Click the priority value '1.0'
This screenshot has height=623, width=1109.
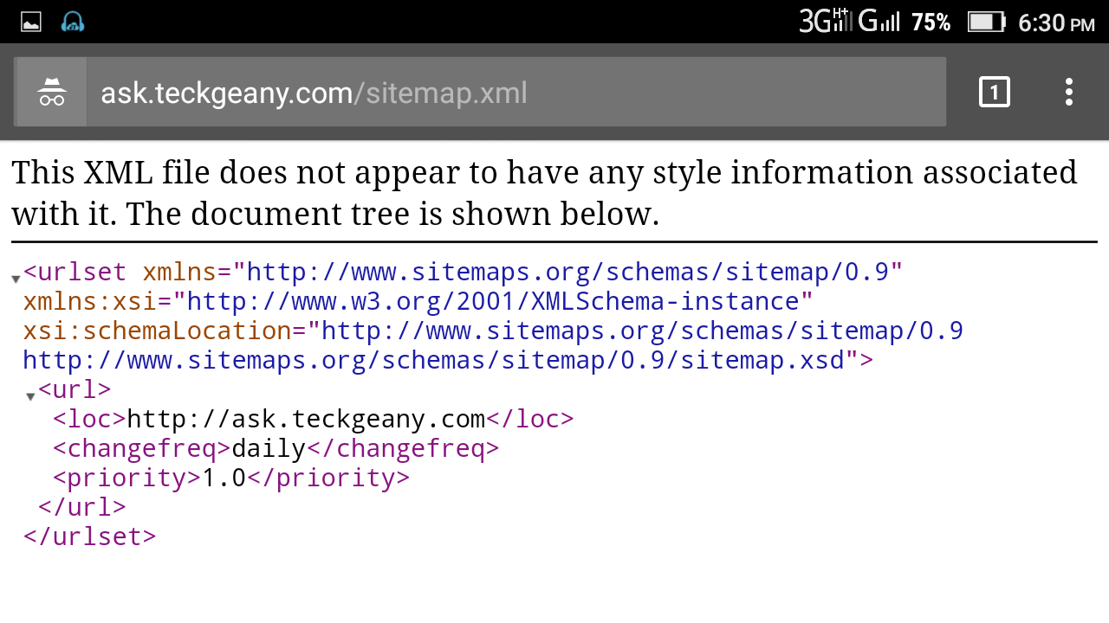point(224,478)
